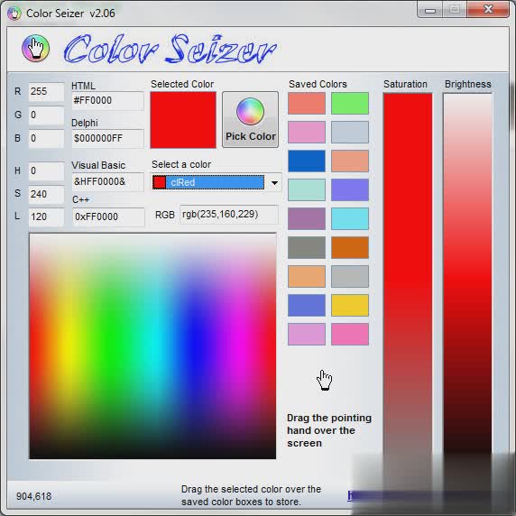Screen dimensions: 516x516
Task: Click the Color Seizer title bar icon
Action: tap(14, 14)
